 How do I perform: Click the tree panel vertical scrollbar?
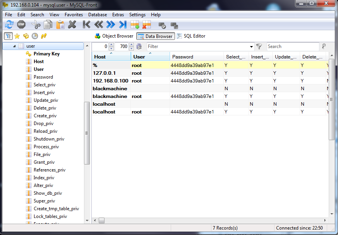pyautogui.click(x=87, y=133)
